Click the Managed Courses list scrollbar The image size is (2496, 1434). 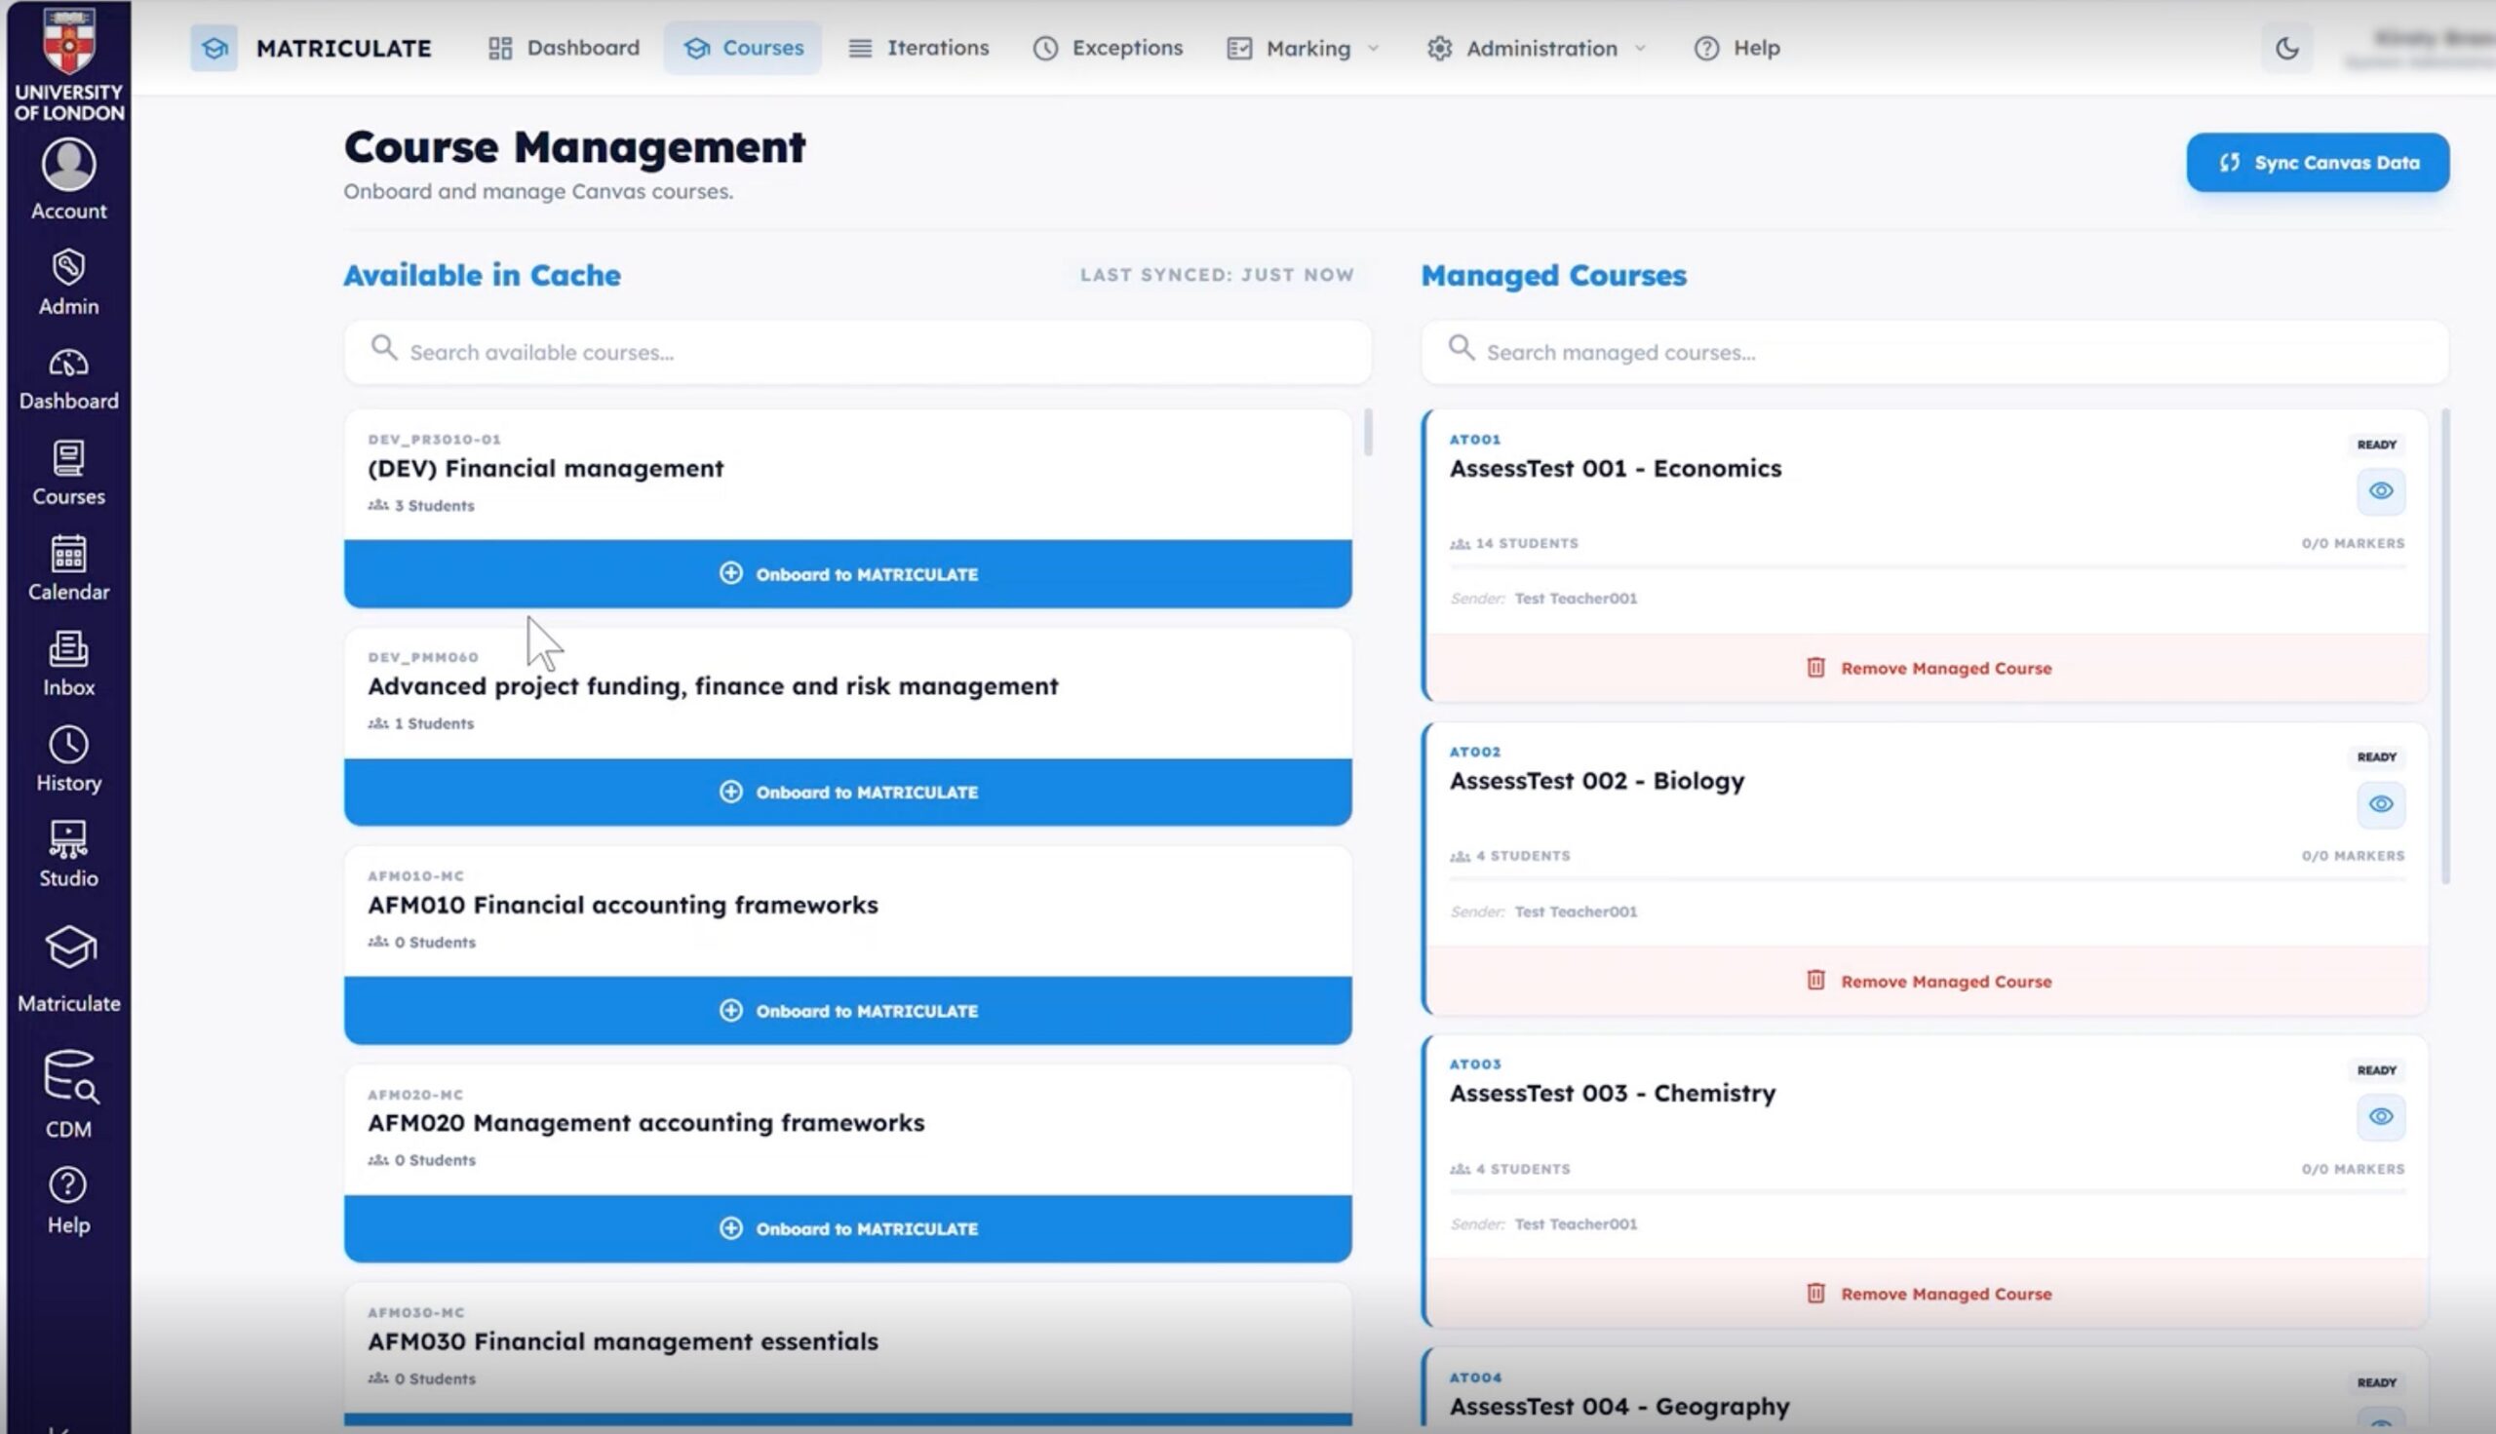(2444, 646)
